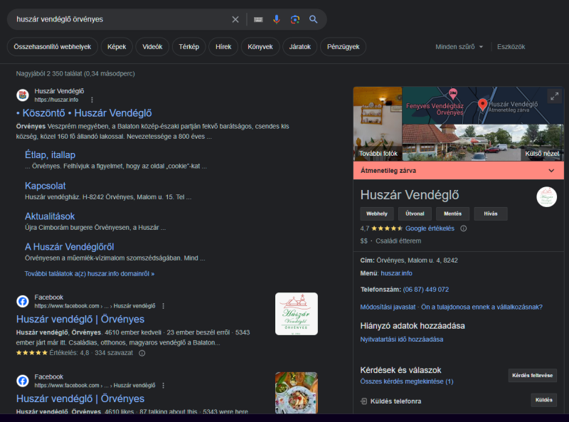
Task: Click the round Huszár logo in the knowledge panel
Action: point(546,197)
